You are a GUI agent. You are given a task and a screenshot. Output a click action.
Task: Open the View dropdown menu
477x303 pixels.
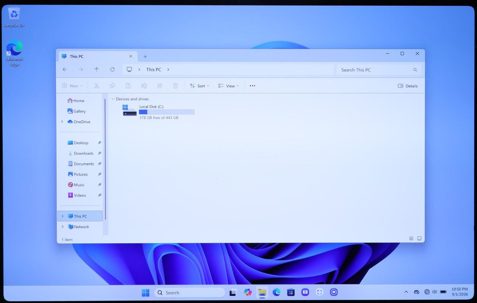pos(228,86)
